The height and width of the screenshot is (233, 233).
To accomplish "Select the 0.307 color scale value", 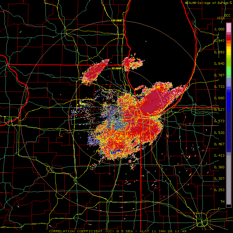I will tap(219, 179).
